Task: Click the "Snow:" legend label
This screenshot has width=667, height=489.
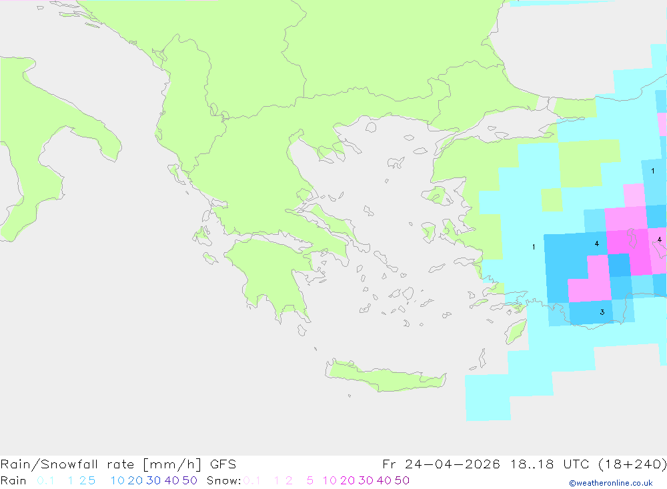Action: click(x=223, y=480)
